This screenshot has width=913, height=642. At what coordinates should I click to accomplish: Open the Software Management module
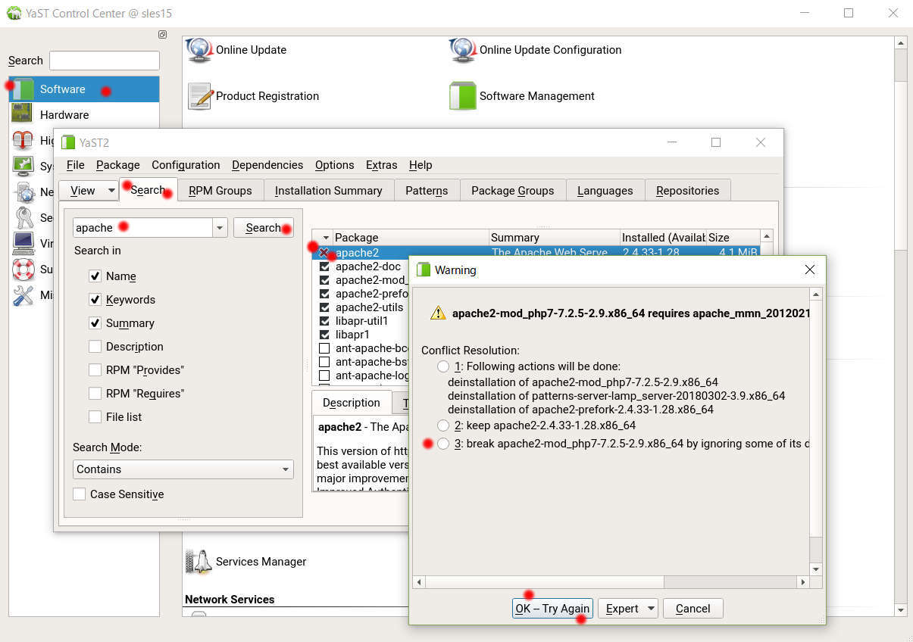coord(463,96)
